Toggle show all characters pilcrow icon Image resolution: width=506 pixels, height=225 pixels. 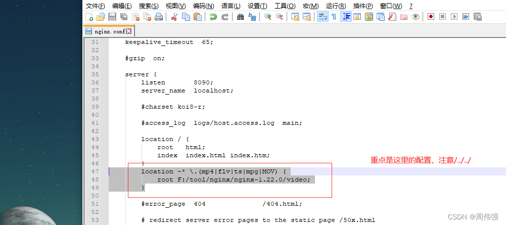coord(334,17)
